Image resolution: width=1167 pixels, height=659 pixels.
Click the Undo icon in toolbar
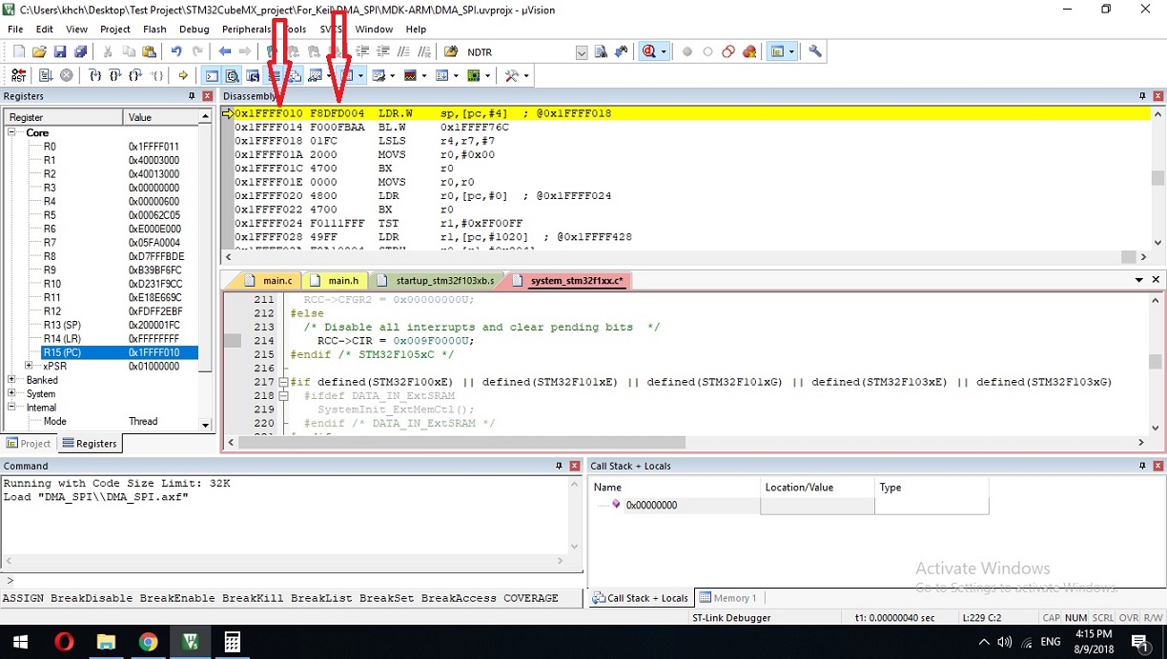176,51
